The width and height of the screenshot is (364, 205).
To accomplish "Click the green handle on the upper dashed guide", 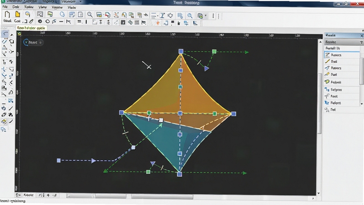I will pos(214,51).
